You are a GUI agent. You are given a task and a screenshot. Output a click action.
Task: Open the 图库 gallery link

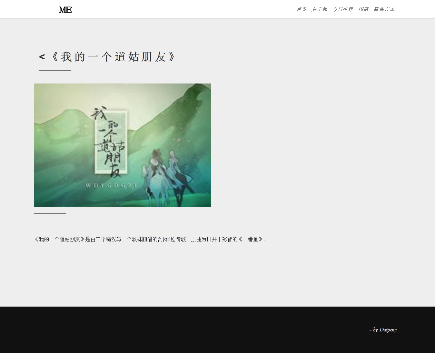(363, 9)
